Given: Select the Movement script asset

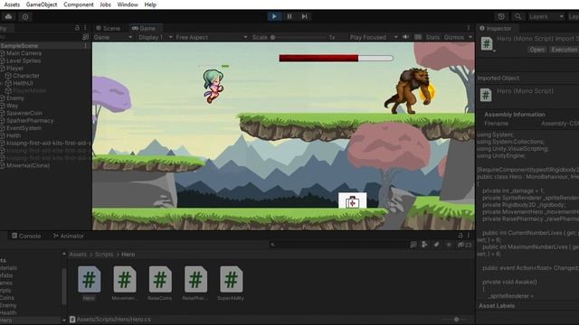Looking at the screenshot, I should 125,283.
